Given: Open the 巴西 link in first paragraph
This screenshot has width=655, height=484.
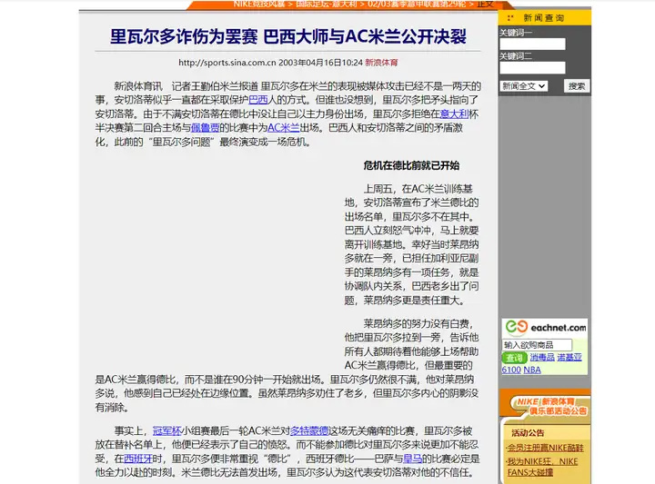Looking at the screenshot, I should point(258,101).
